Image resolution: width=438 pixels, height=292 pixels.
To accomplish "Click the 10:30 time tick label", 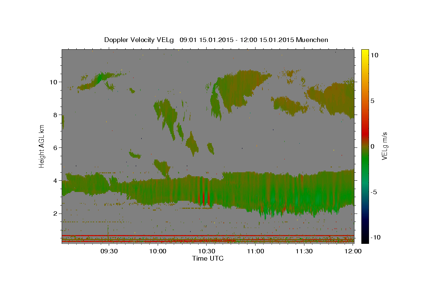I will pyautogui.click(x=207, y=251).
